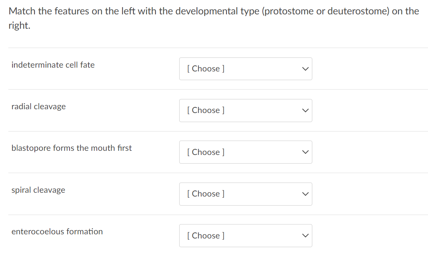428x260 pixels.
Task: Click the label enterocoelous formation
Action: click(57, 231)
